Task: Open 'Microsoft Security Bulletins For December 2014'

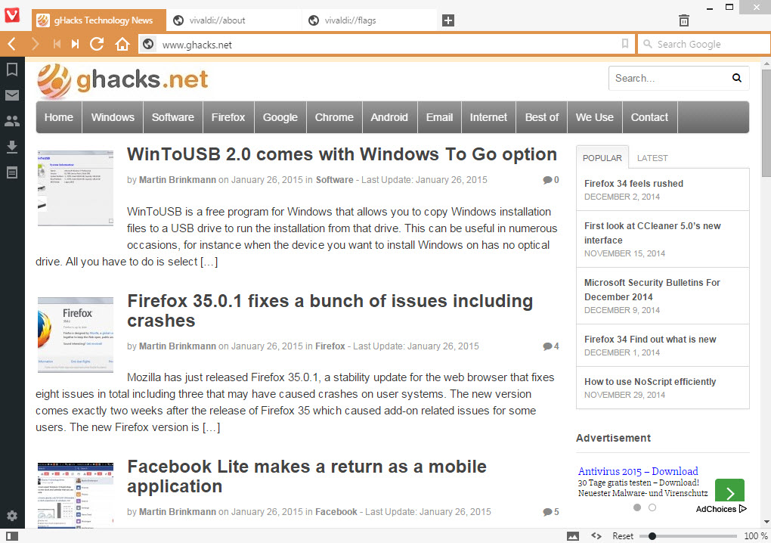Action: 652,290
